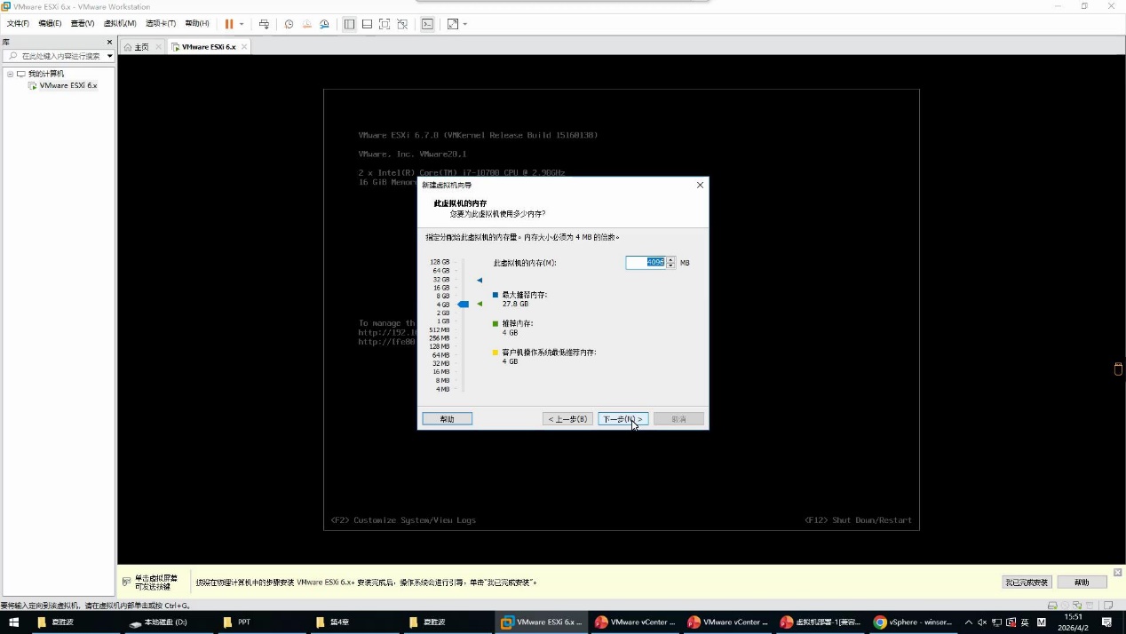
Task: Dismiss the yellow installation info bar
Action: coord(1117,573)
